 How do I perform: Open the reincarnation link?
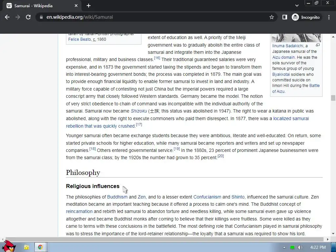[79, 212]
